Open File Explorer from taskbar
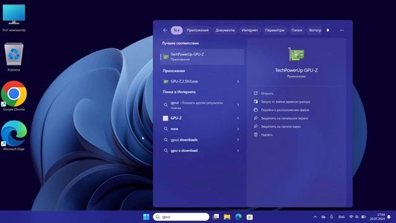Viewport: 396px width, 223px height. [227, 217]
